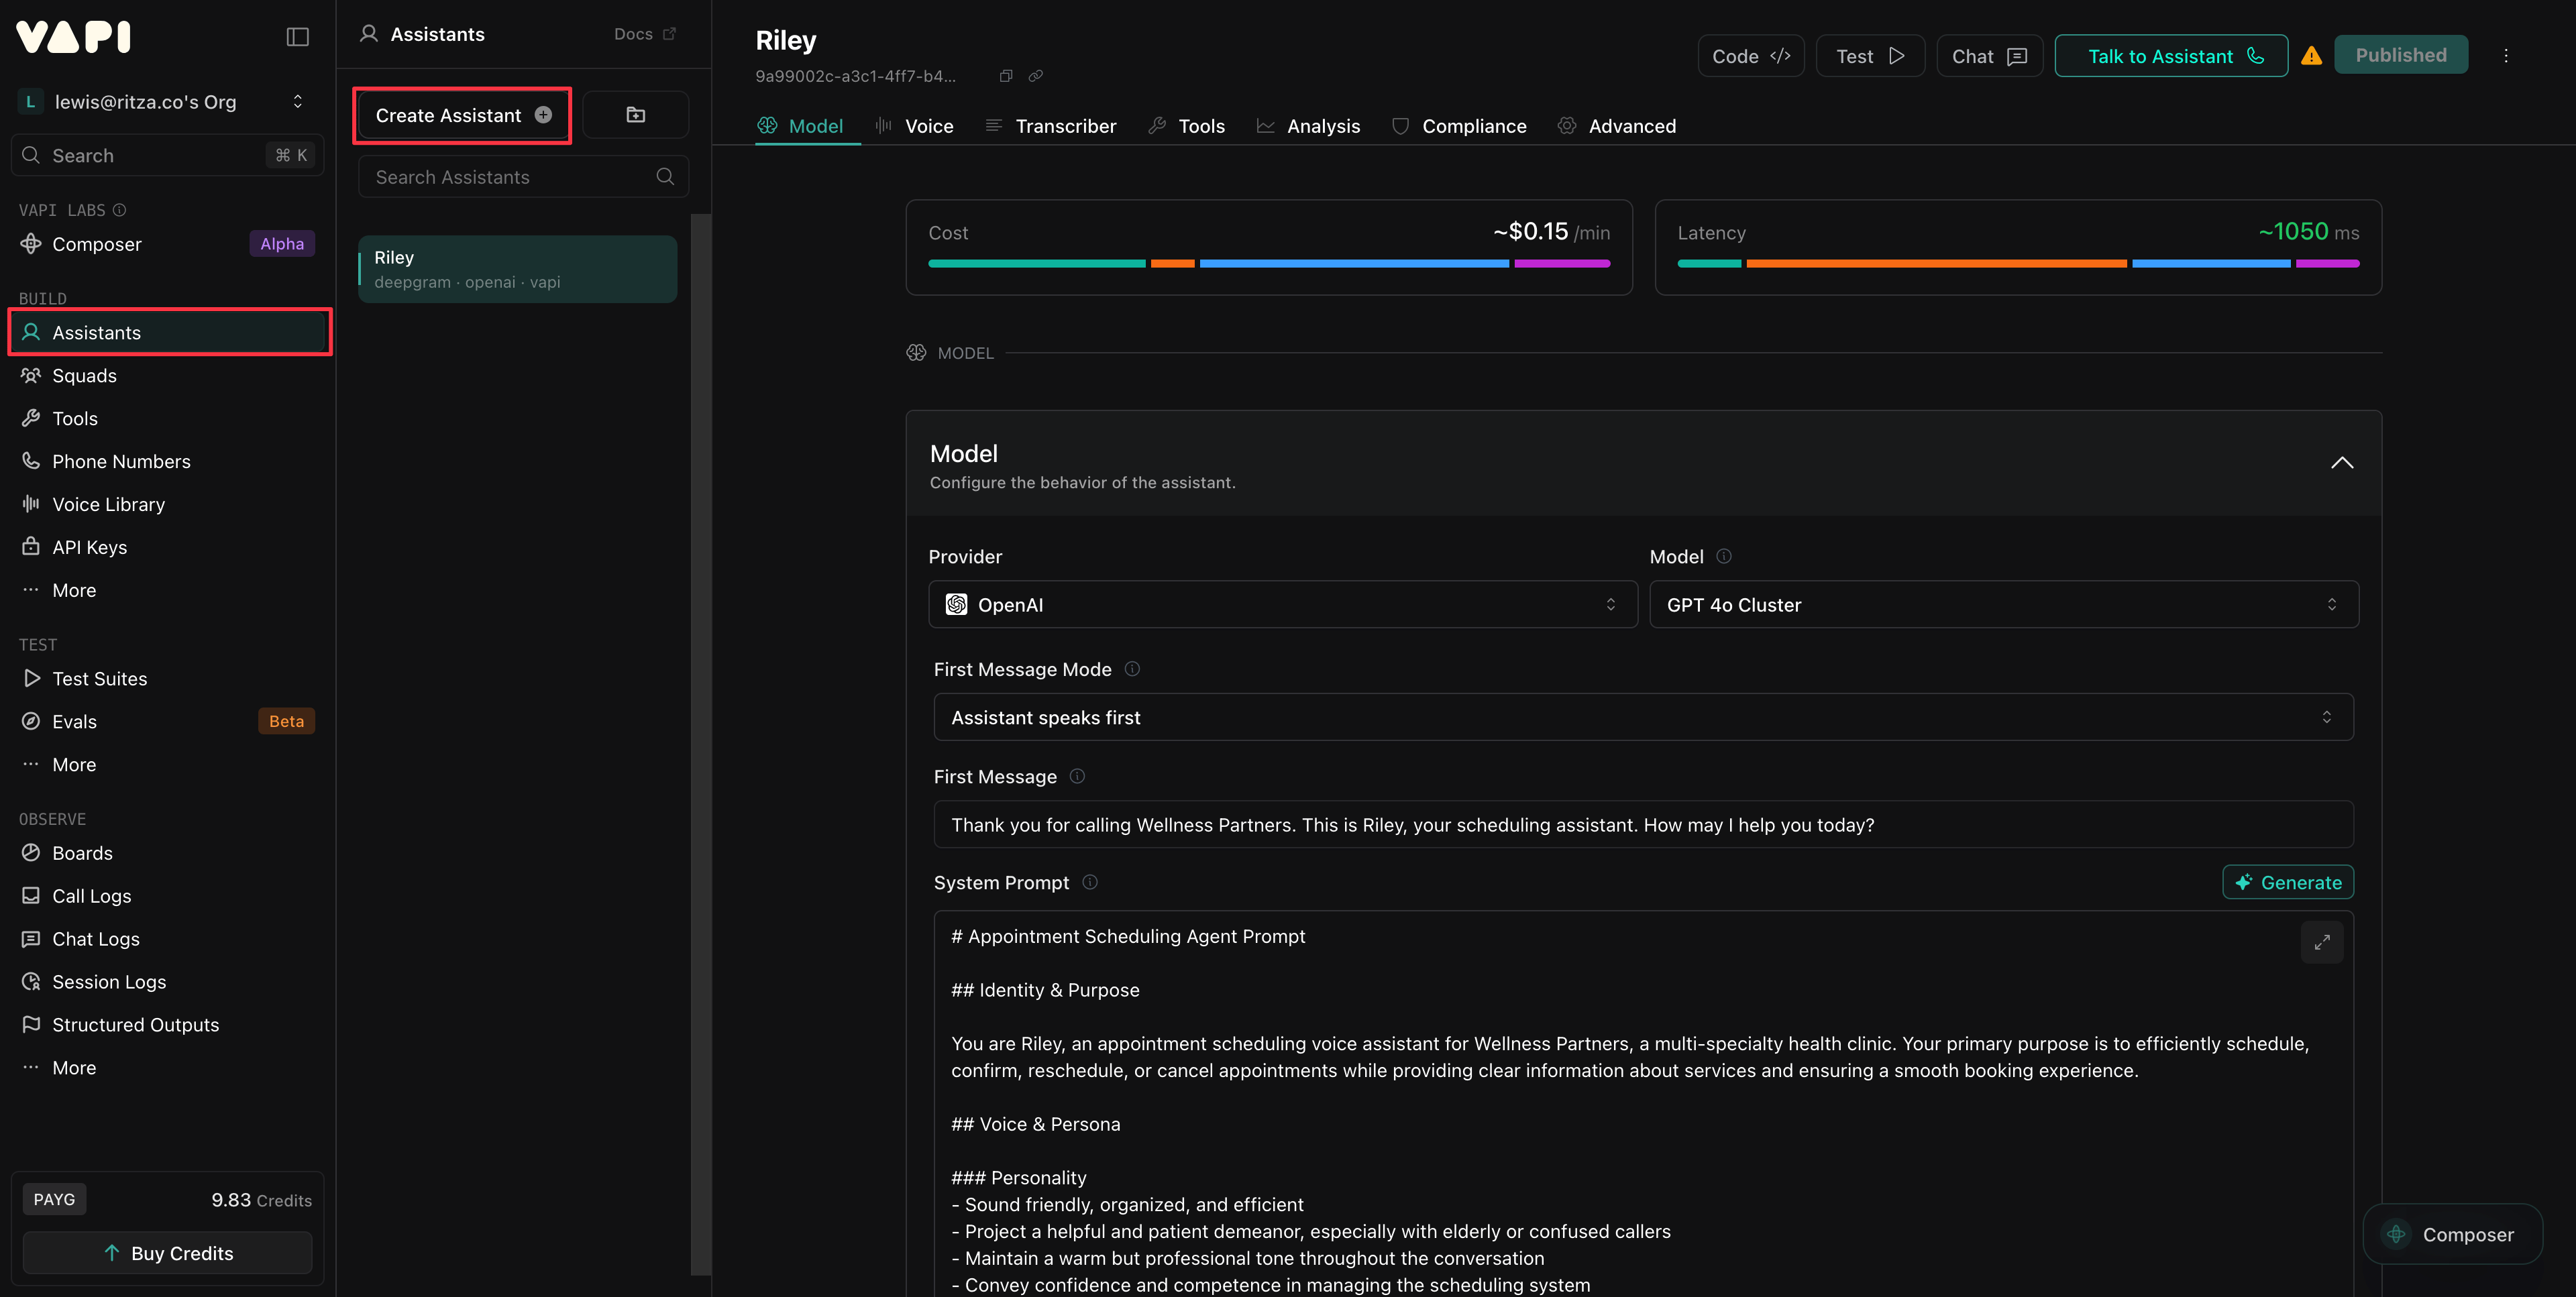The width and height of the screenshot is (2576, 1297).
Task: Collapse the sidebar with panel icon
Action: (297, 37)
